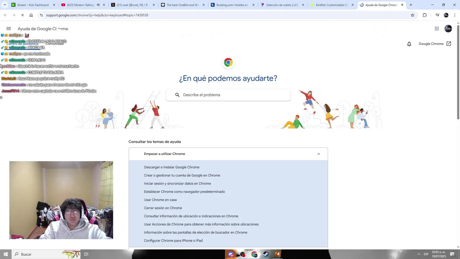460x259 pixels.
Task: Click the page vertical scrollbar
Action: click(x=458, y=72)
